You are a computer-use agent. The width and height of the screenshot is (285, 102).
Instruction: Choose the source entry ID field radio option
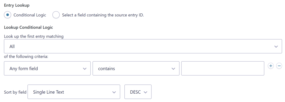pyautogui.click(x=56, y=15)
